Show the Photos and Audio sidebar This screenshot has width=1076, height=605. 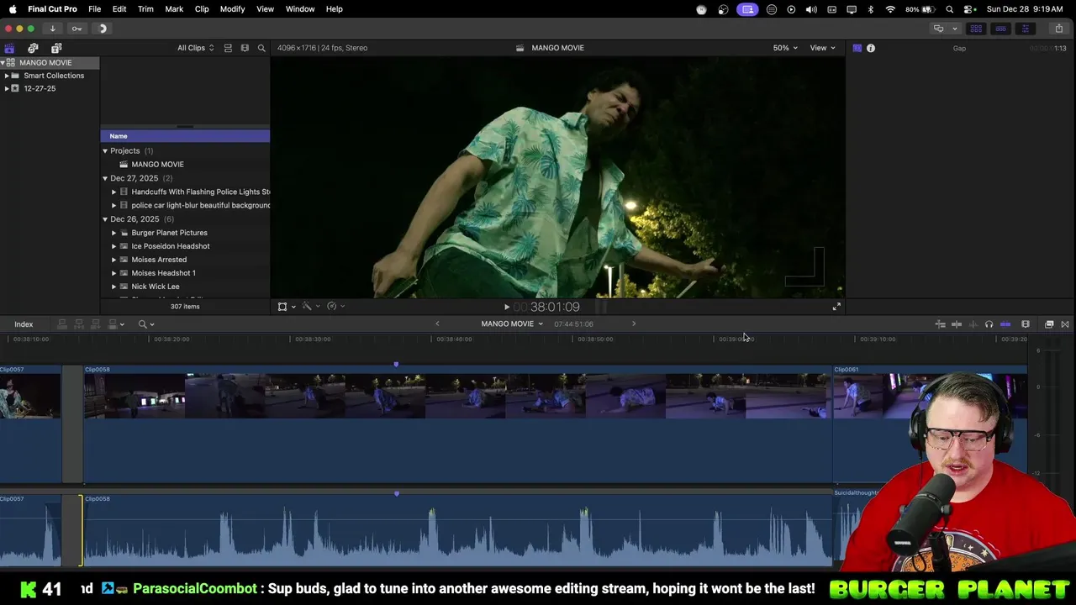[x=33, y=48]
